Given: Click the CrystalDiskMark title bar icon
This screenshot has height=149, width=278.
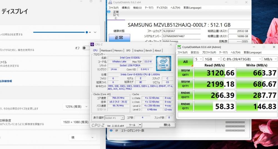Looking at the screenshot, I should point(179,47).
